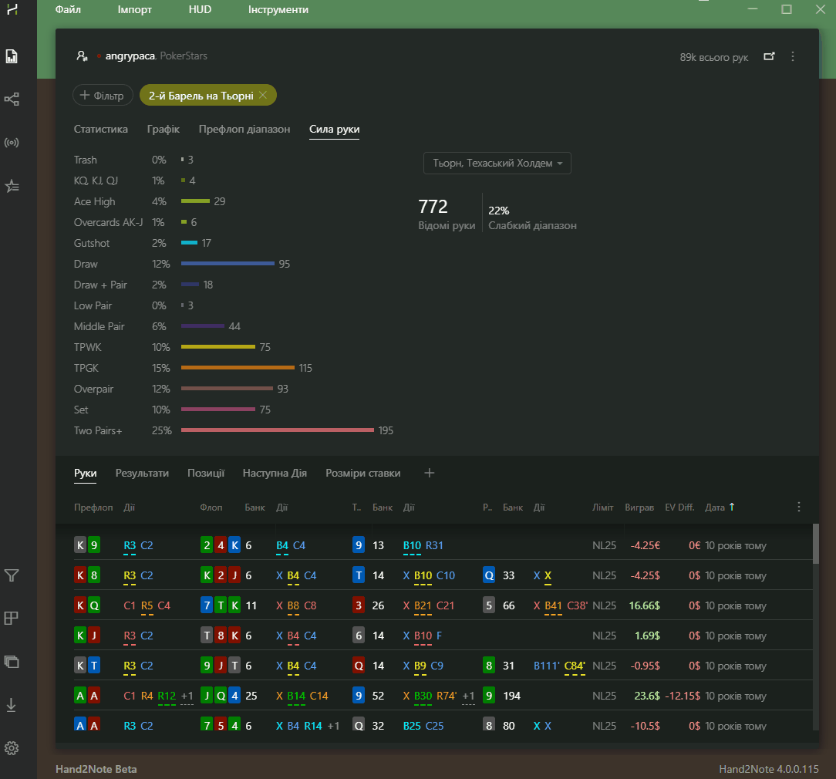Open the Розміри ставки tab
The height and width of the screenshot is (779, 836).
pyautogui.click(x=363, y=473)
